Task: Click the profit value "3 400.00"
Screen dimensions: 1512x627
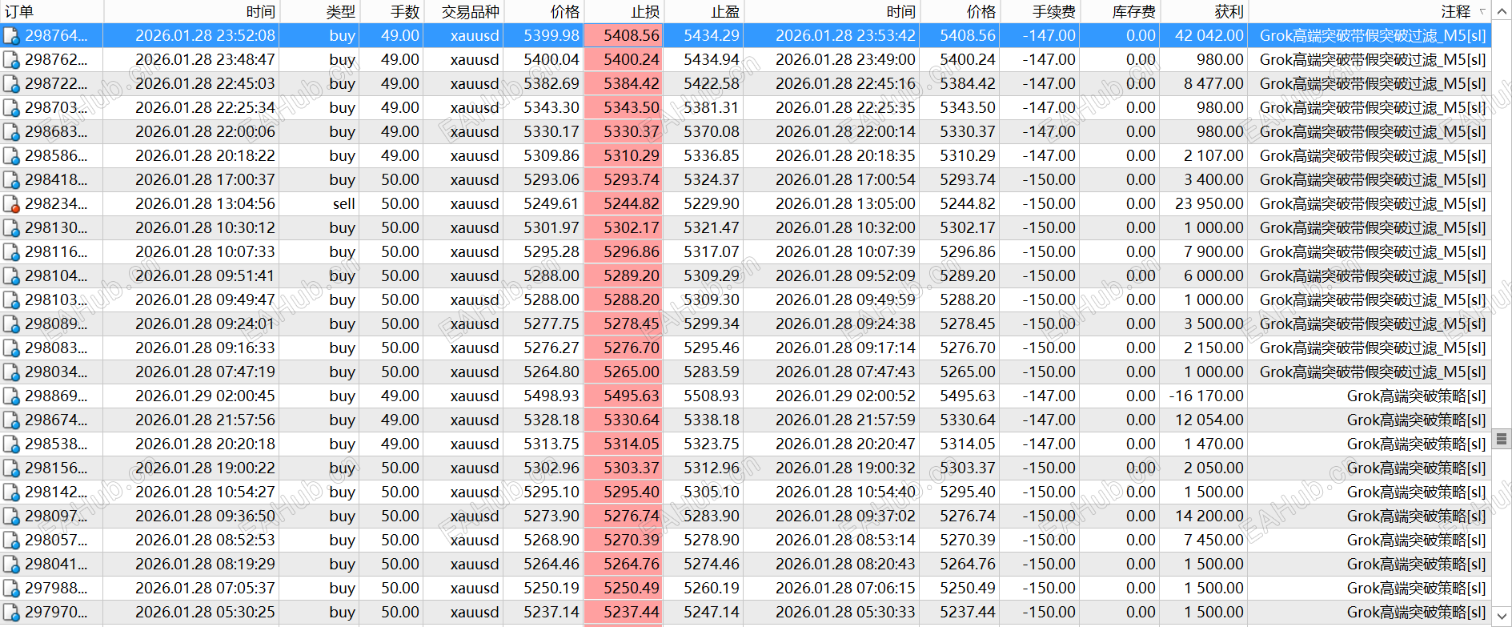Action: pos(1214,180)
